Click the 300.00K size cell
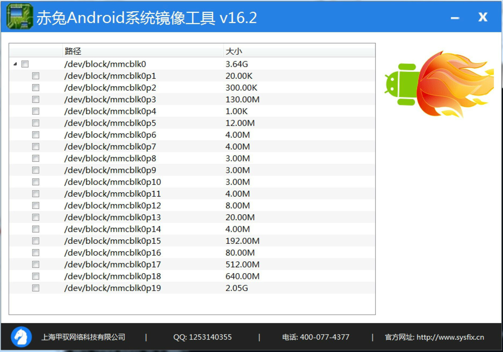The width and height of the screenshot is (503, 352). 241,88
